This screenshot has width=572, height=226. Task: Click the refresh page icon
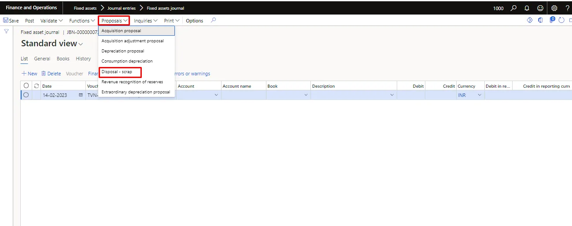coord(561,20)
